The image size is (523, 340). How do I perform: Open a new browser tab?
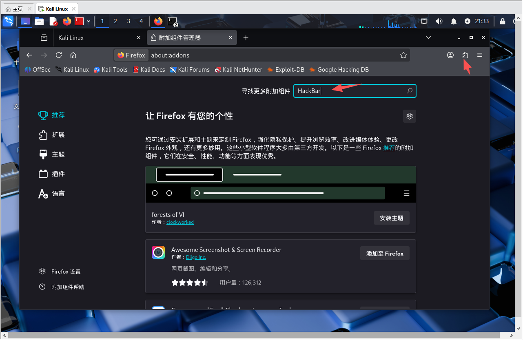(x=246, y=38)
